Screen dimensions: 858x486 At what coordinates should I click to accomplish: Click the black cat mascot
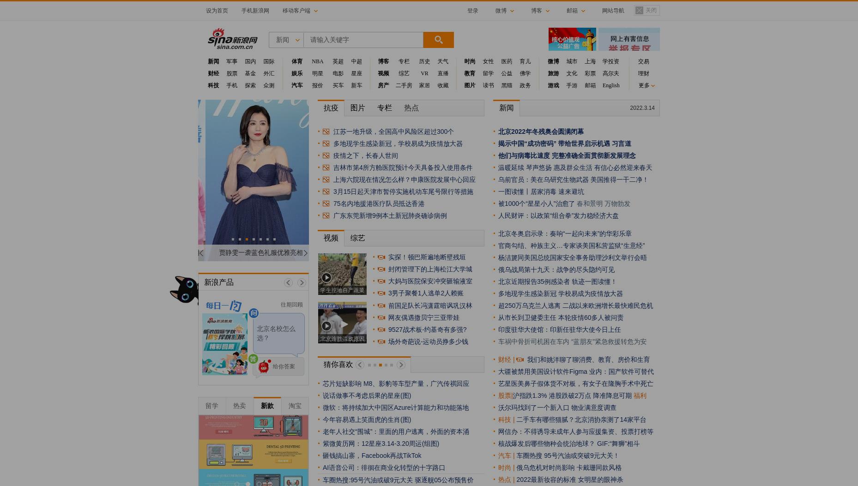pos(185,289)
